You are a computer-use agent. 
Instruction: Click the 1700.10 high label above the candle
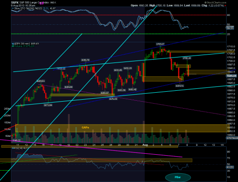pos(187,58)
